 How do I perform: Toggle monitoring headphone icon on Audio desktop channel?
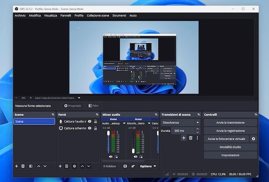pos(116,156)
